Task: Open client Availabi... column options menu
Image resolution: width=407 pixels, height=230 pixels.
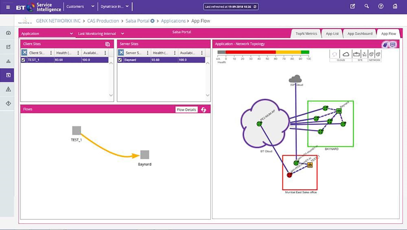Action: pyautogui.click(x=105, y=53)
